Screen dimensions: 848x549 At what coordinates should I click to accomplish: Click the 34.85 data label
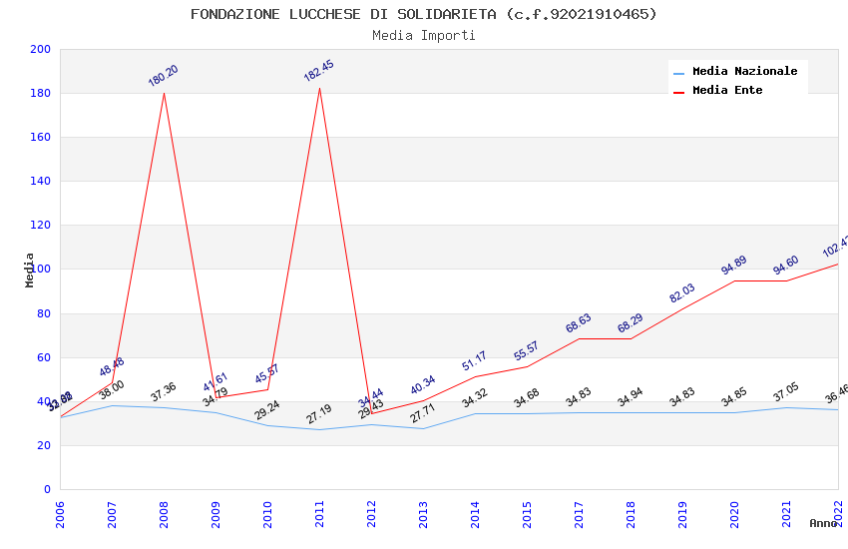[734, 397]
